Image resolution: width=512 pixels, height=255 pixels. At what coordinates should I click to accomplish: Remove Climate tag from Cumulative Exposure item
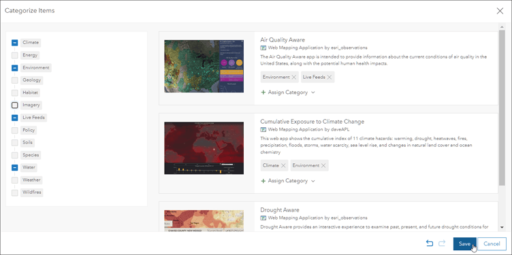point(283,166)
